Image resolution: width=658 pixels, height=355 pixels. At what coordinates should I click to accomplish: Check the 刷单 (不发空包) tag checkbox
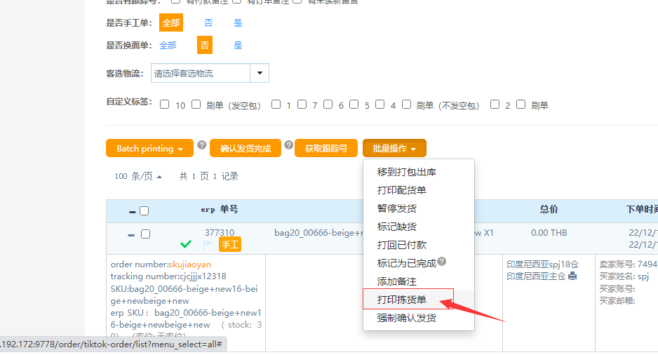(x=406, y=105)
